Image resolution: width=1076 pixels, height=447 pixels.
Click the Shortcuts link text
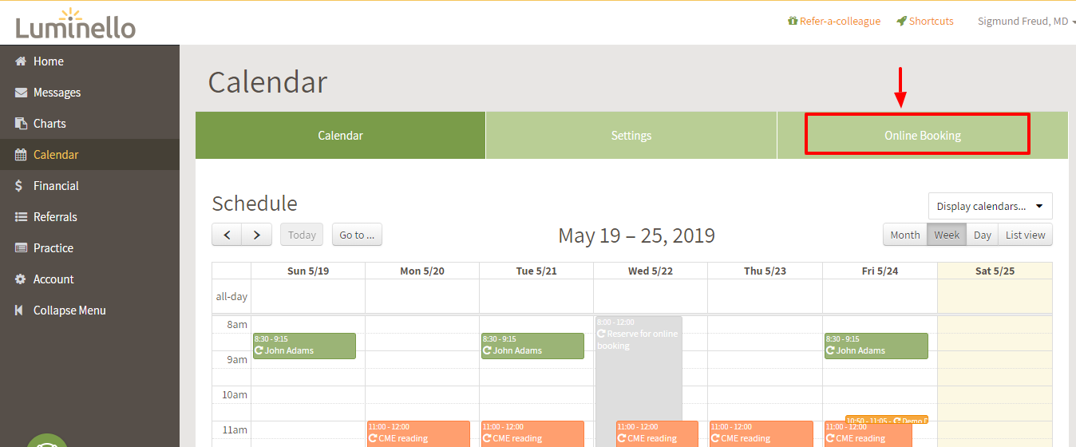pyautogui.click(x=931, y=22)
